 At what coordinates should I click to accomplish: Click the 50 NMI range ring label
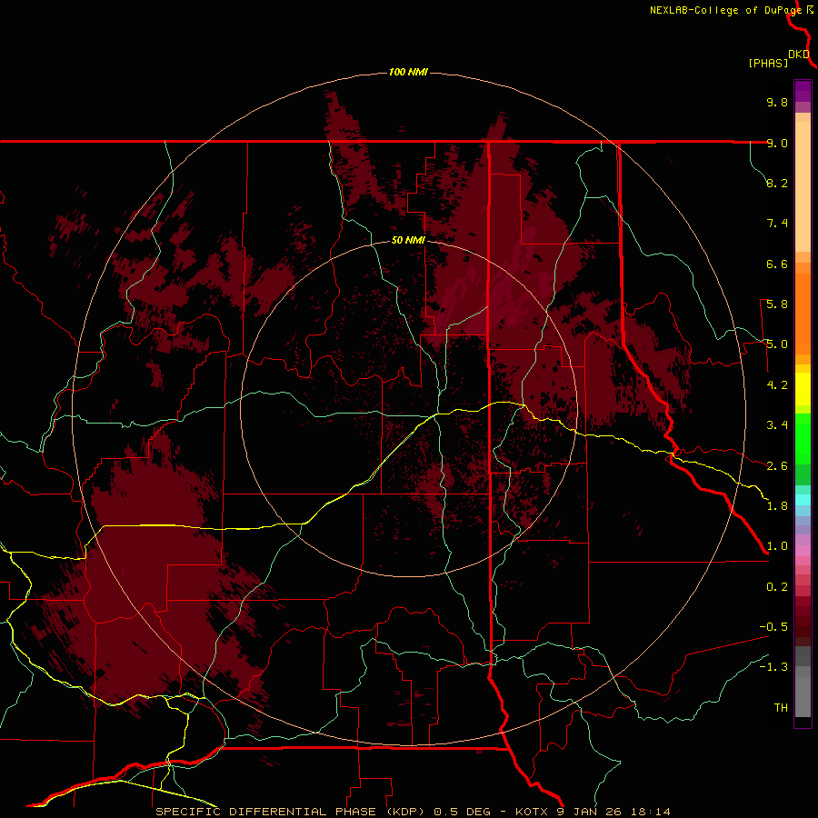pyautogui.click(x=408, y=240)
